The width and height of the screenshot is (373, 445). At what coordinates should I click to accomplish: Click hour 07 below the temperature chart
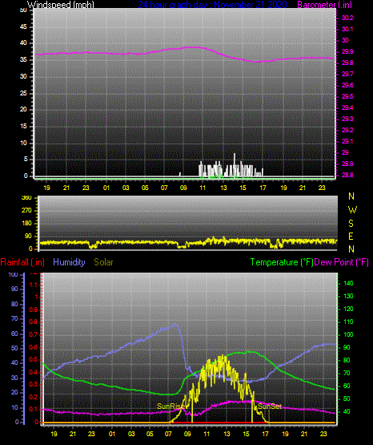pos(169,434)
